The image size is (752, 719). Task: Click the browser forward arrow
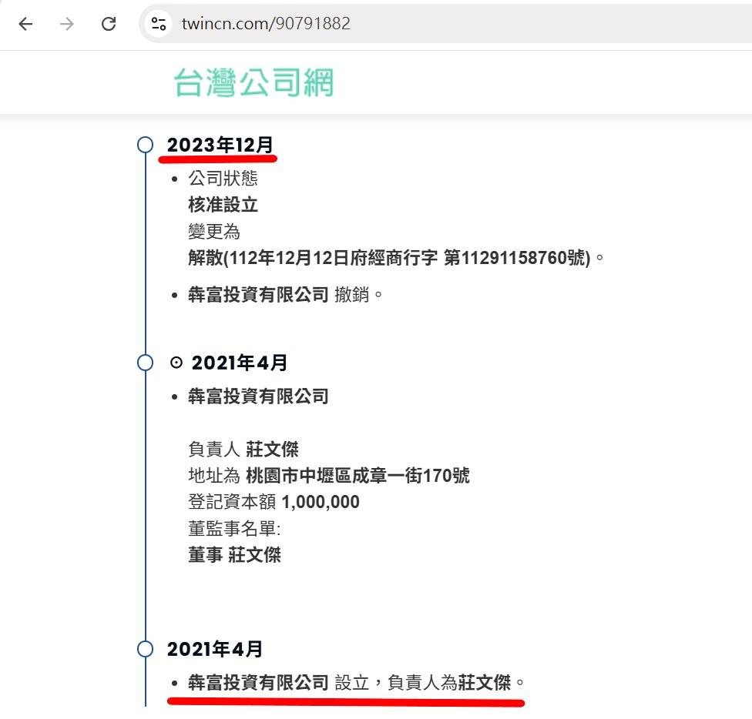point(67,24)
